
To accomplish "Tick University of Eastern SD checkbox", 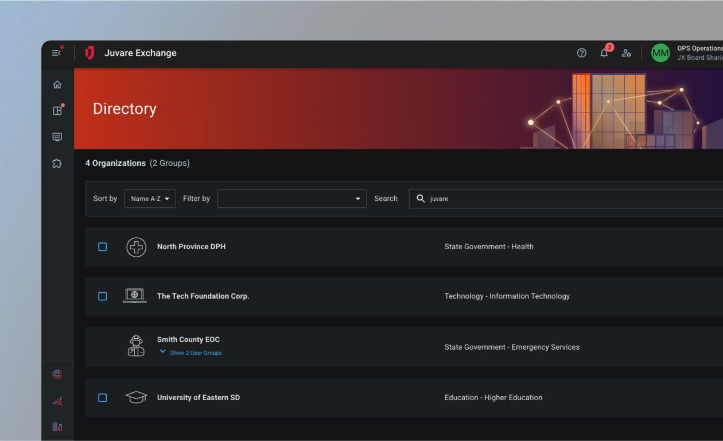I will click(103, 397).
